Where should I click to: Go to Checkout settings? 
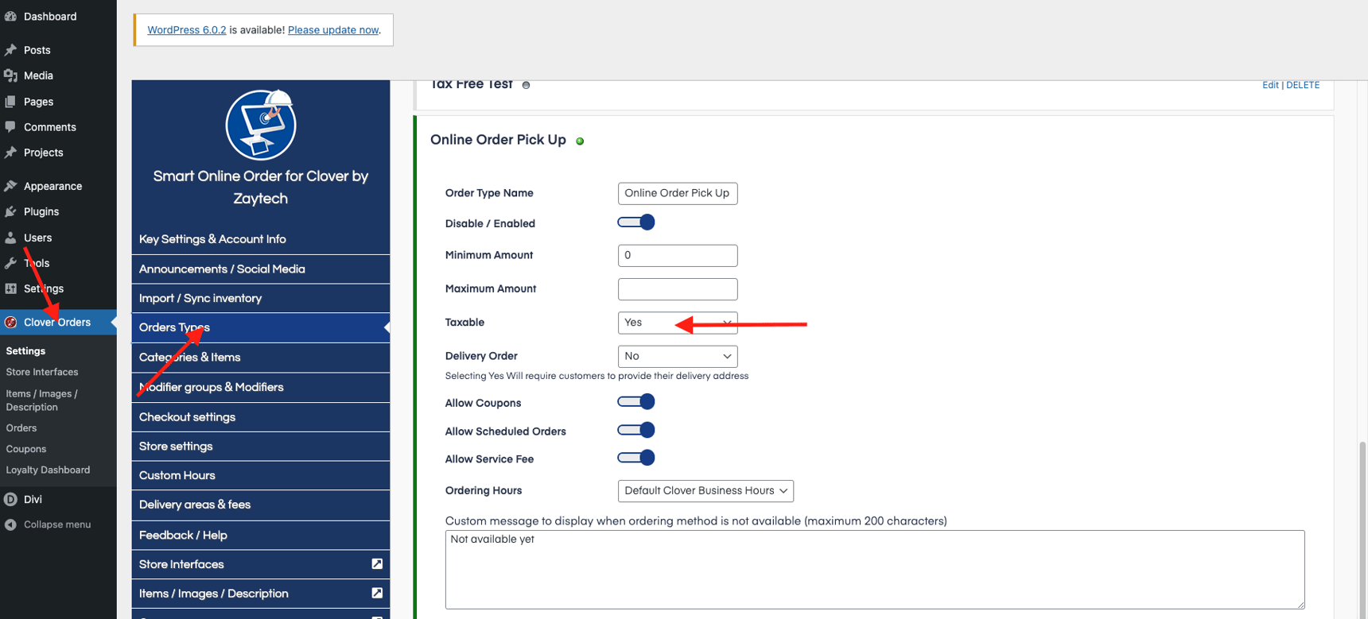pyautogui.click(x=261, y=417)
